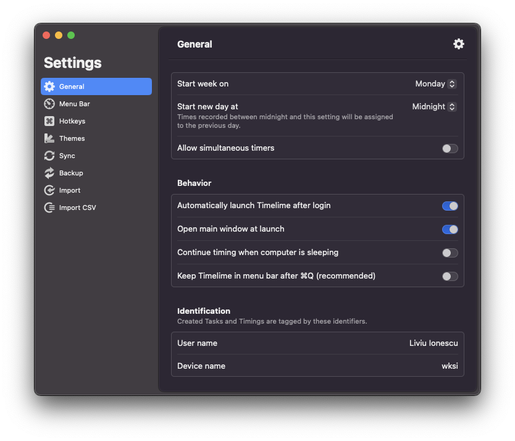
Task: Click the Menu Bar clock icon
Action: (49, 104)
